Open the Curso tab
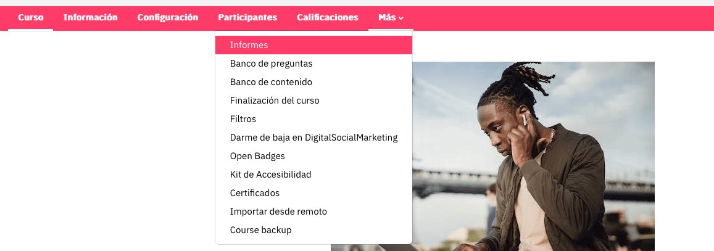 tap(30, 18)
